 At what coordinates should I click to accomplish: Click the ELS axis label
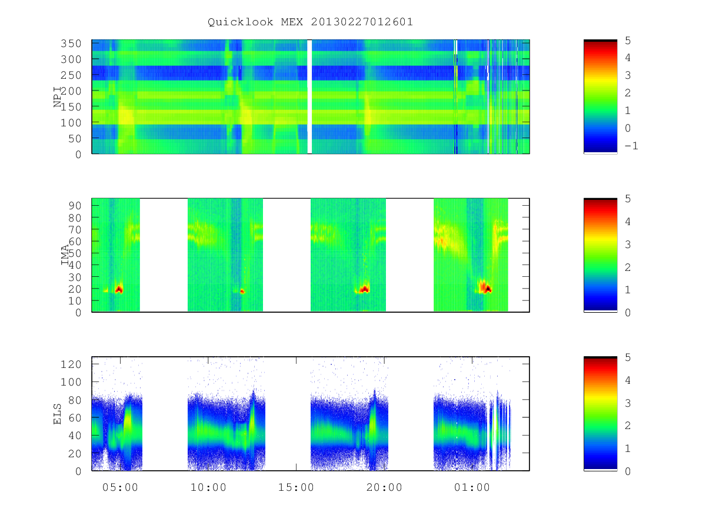click(58, 414)
